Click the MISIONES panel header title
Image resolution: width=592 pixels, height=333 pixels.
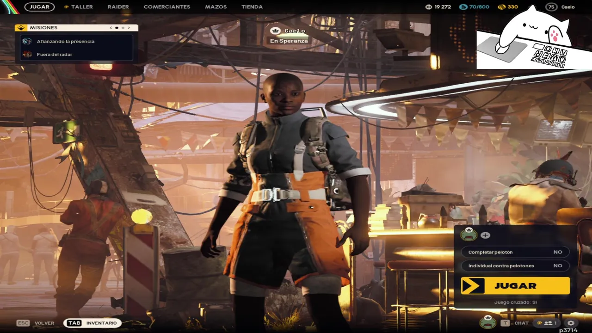tap(43, 28)
